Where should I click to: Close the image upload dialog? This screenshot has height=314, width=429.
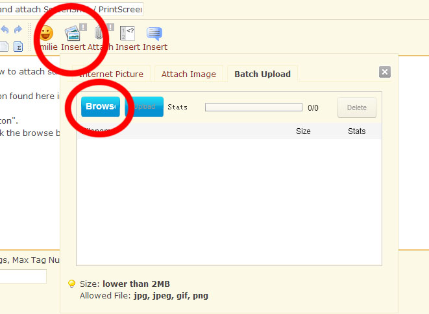[384, 72]
